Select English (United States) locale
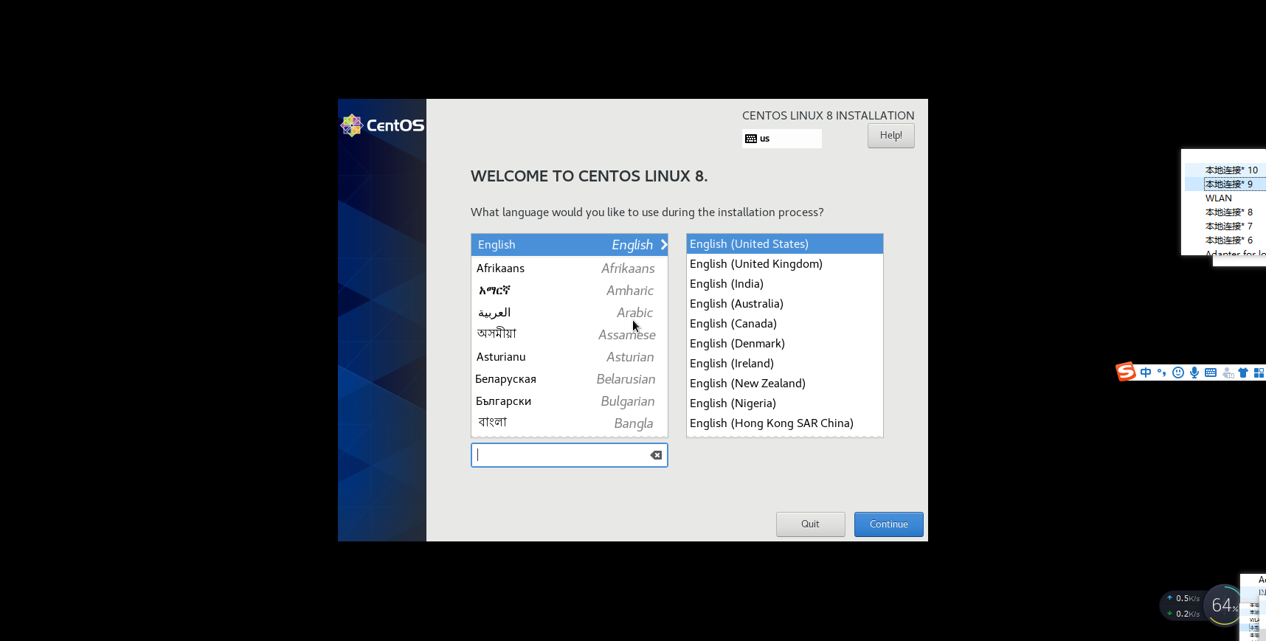This screenshot has width=1266, height=641. click(785, 244)
